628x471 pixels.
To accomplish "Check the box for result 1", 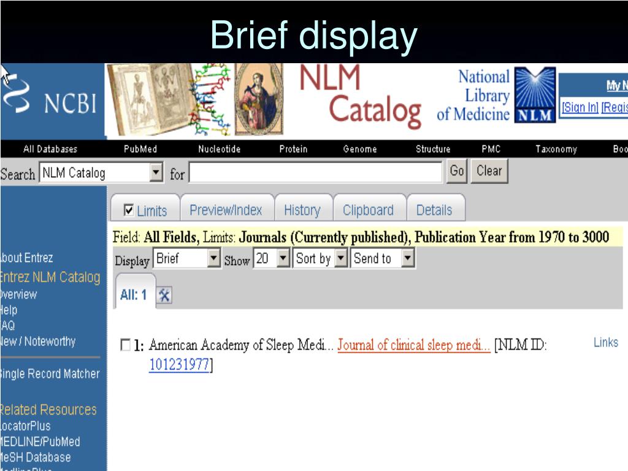I will coord(125,345).
